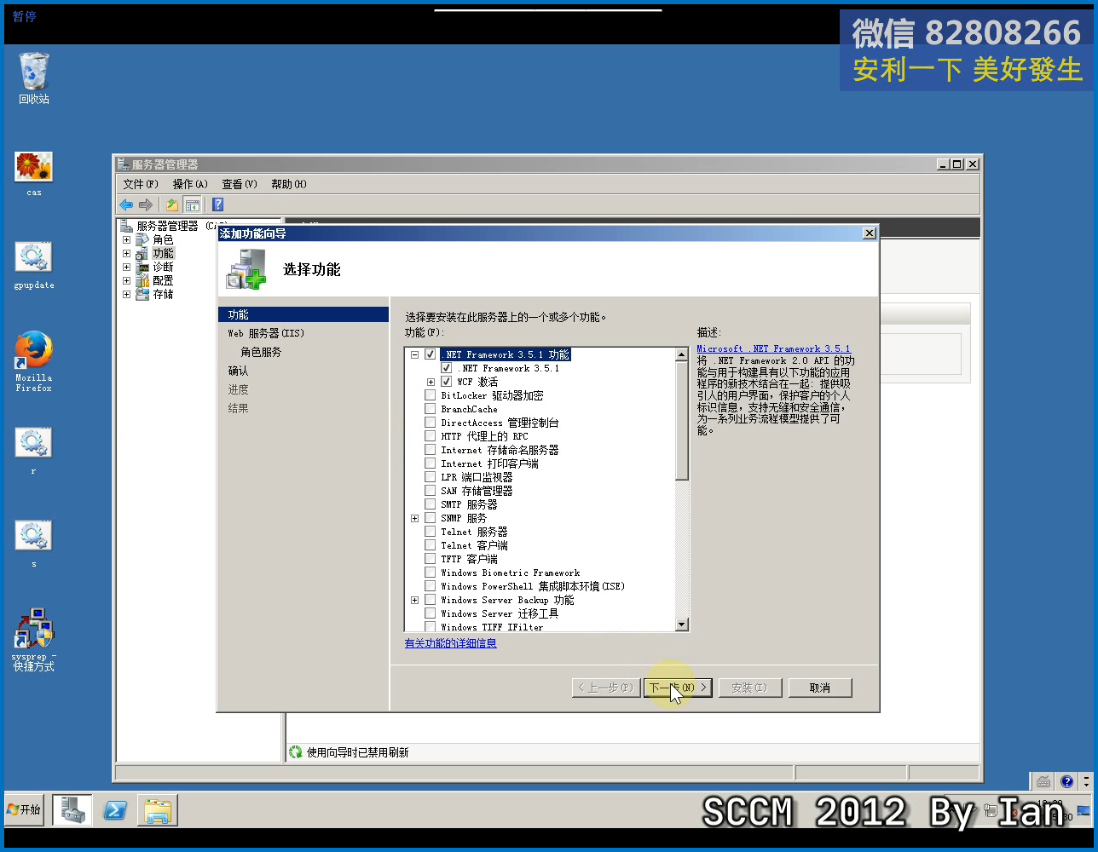Open Windows Explorer from the taskbar
The height and width of the screenshot is (852, 1098).
point(158,810)
